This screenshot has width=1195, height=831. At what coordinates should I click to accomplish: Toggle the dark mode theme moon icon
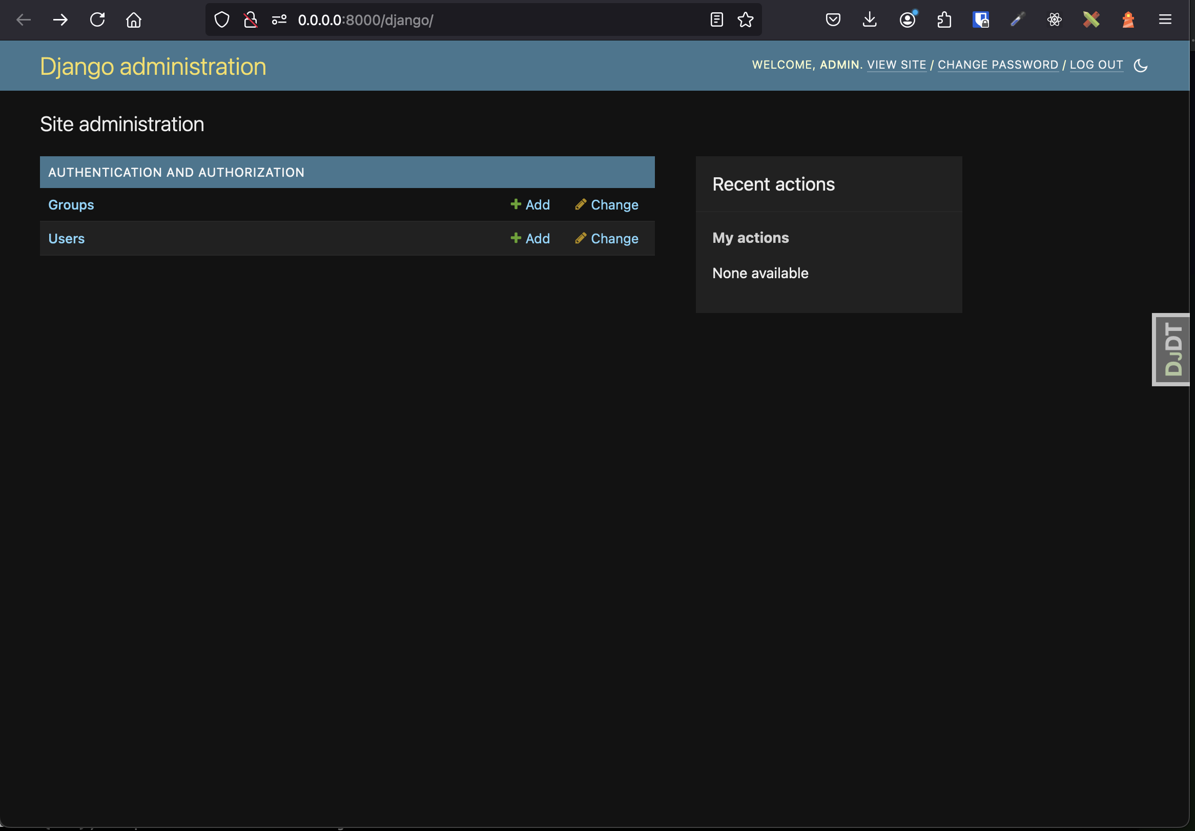pos(1140,66)
